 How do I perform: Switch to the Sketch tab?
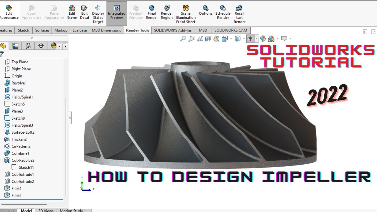(x=24, y=30)
